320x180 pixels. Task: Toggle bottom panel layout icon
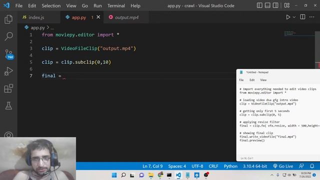(x=267, y=5)
